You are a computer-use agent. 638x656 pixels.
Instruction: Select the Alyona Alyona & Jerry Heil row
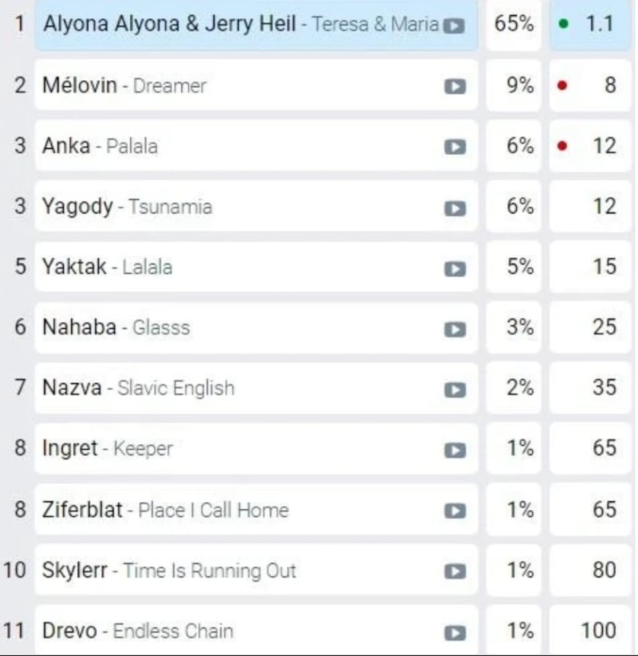coord(256,25)
